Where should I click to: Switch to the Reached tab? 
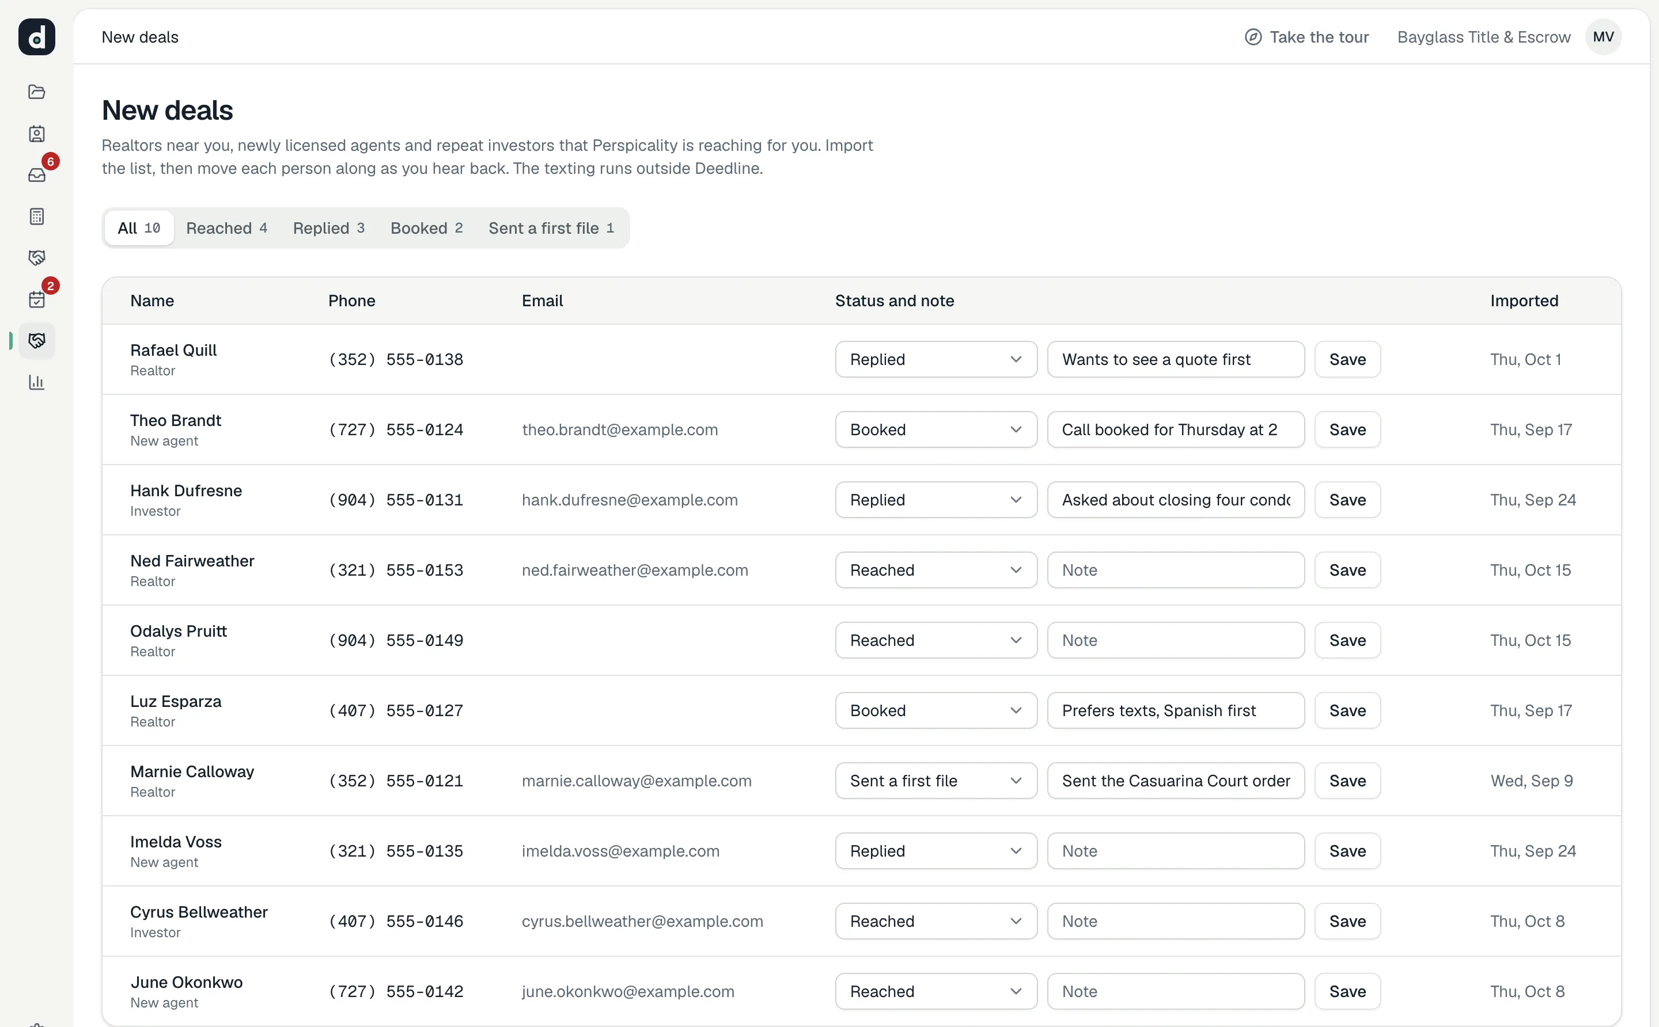tap(227, 228)
